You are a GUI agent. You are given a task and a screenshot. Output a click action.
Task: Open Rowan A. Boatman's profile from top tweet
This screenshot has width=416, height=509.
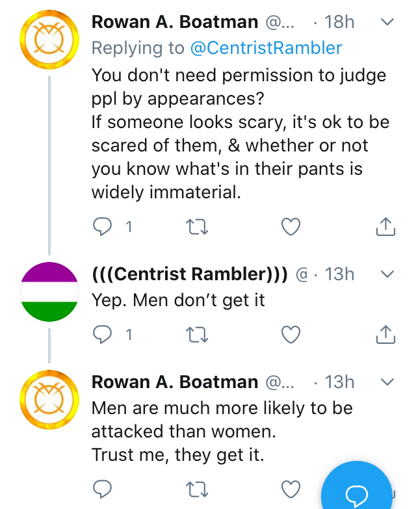tap(175, 22)
